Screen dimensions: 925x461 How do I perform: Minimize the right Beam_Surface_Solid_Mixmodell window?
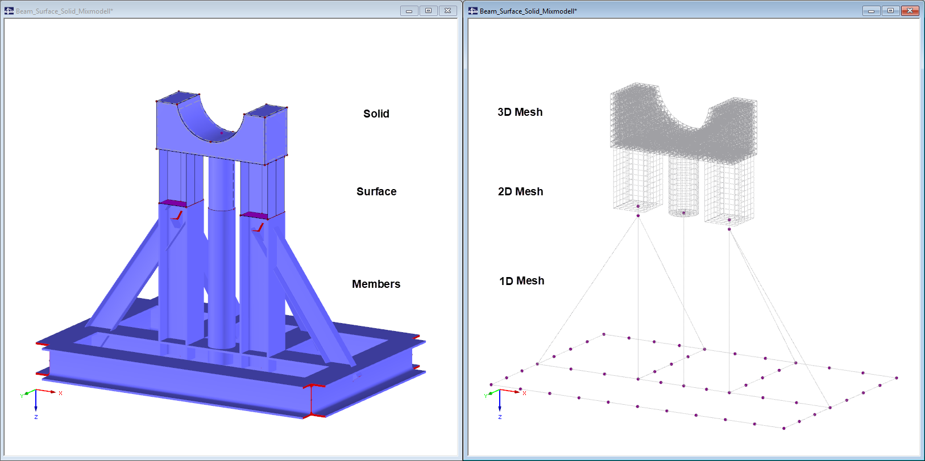871,11
